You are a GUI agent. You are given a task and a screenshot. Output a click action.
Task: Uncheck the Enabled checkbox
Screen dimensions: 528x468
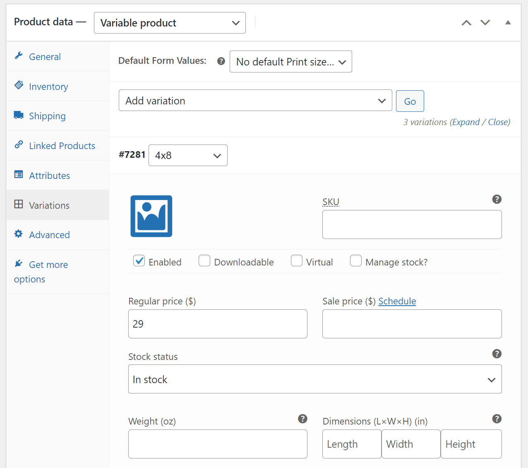pyautogui.click(x=139, y=261)
